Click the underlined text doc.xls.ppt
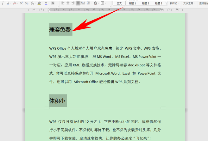Viewport: 208px width, 141px height. point(136,65)
